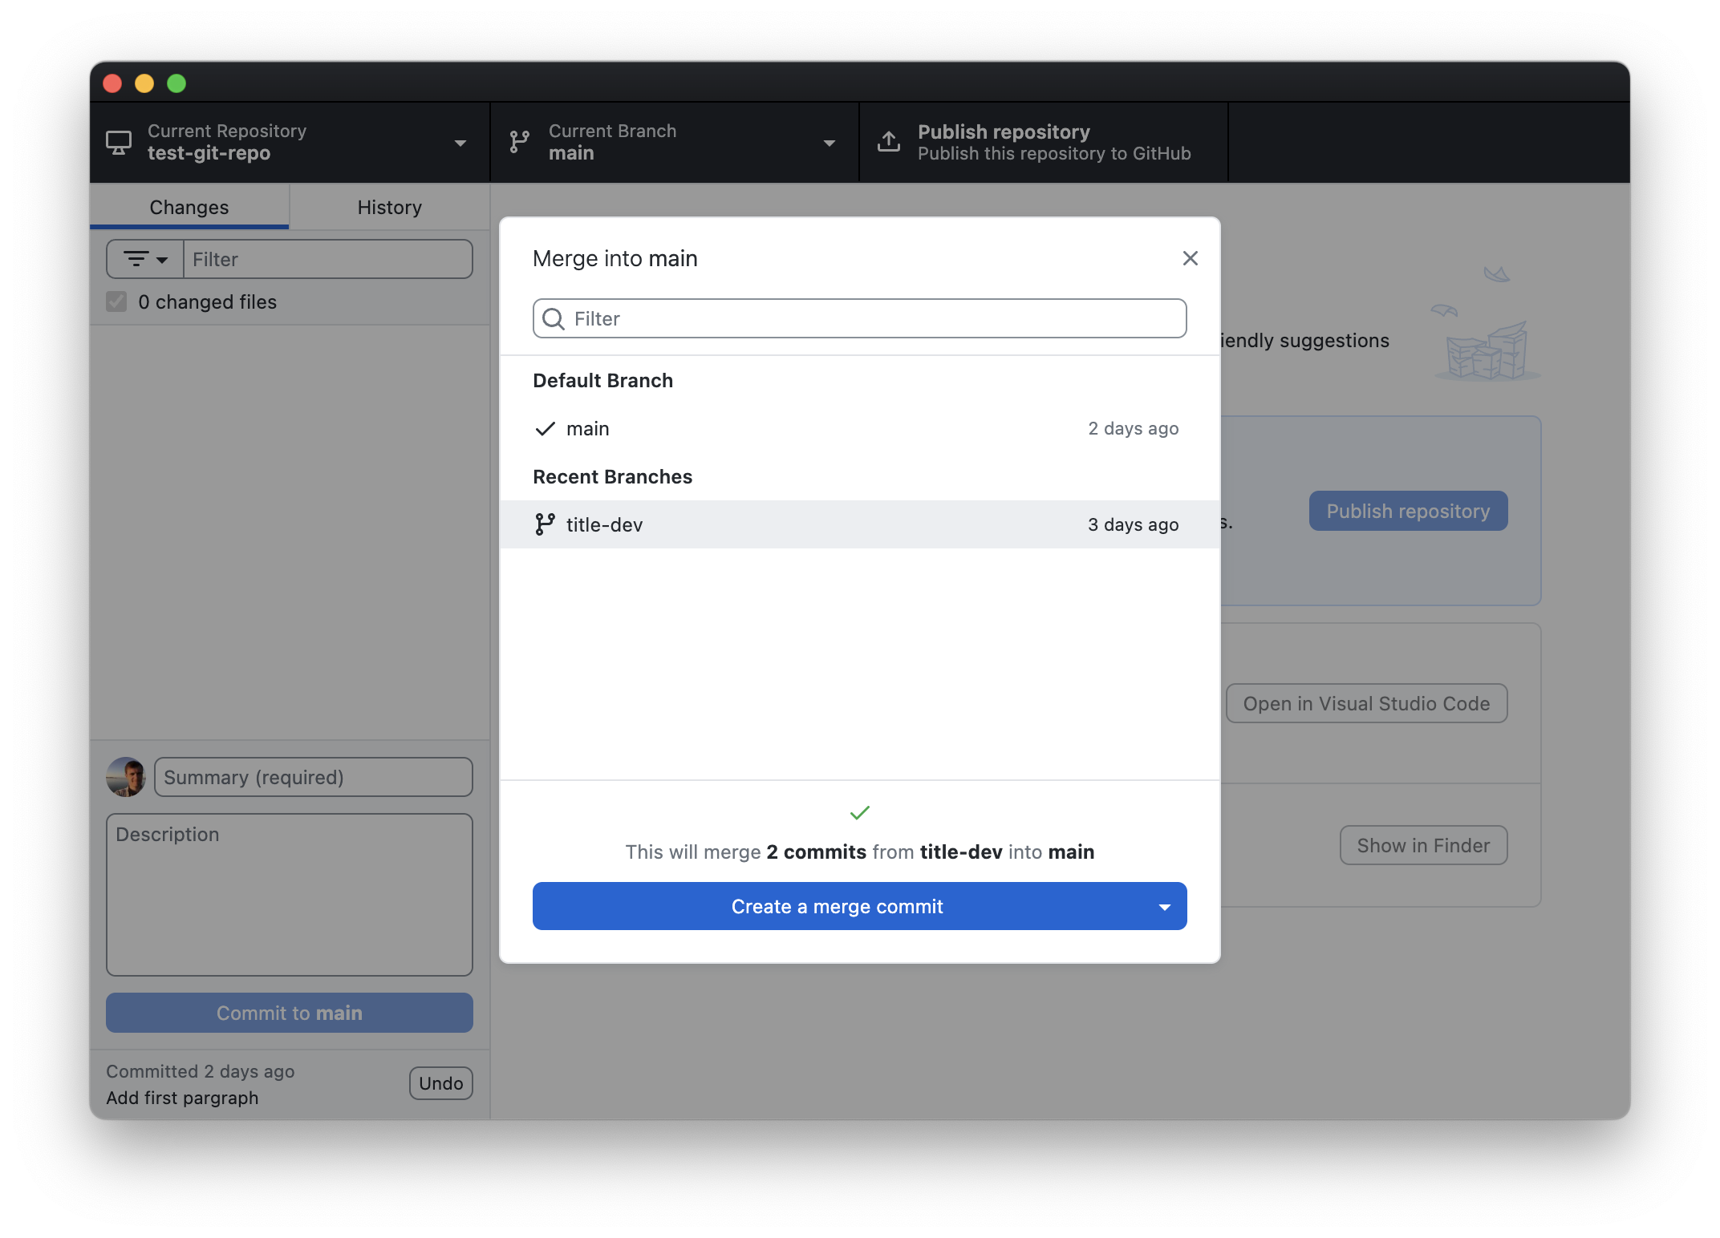Click the '2 days ago' timestamp for main
Viewport: 1720px width, 1238px height.
(x=1133, y=429)
